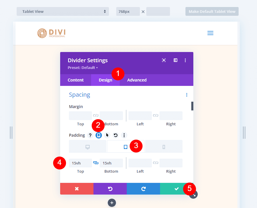Open Spacing section options dots

click(x=187, y=95)
